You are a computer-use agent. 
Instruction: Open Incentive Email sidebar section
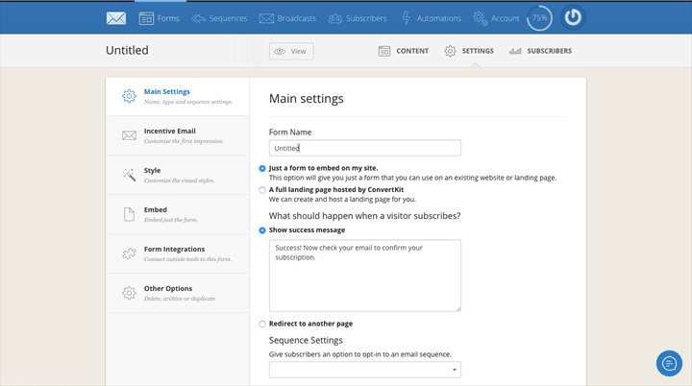(x=178, y=135)
